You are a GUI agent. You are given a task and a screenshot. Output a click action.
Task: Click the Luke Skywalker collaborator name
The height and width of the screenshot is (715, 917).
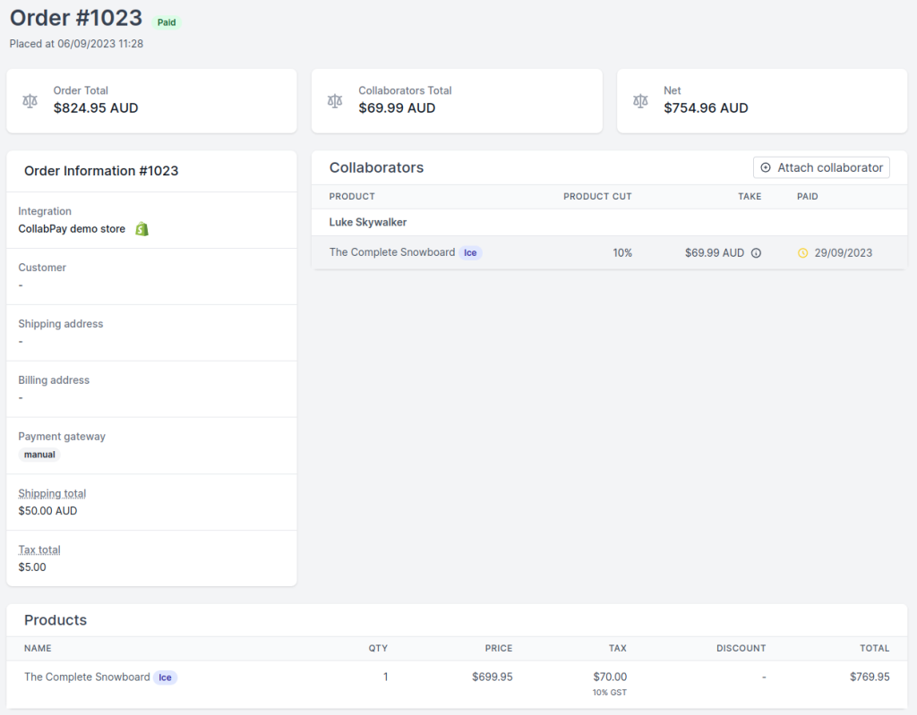point(367,222)
